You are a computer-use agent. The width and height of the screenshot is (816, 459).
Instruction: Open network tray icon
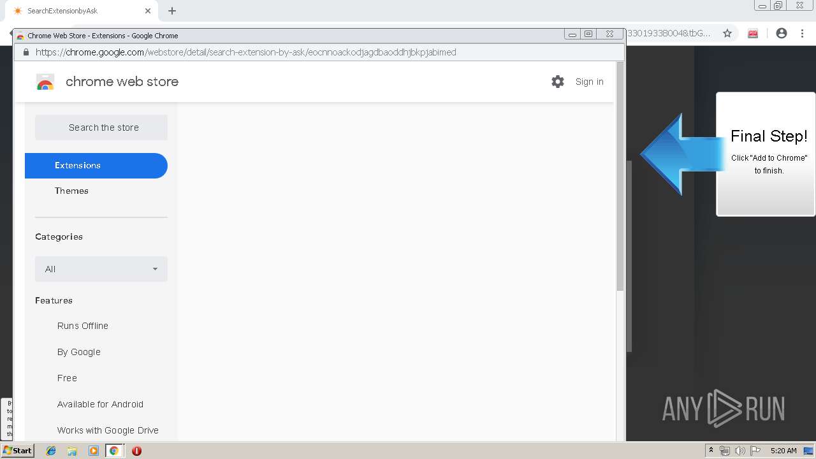click(x=725, y=451)
